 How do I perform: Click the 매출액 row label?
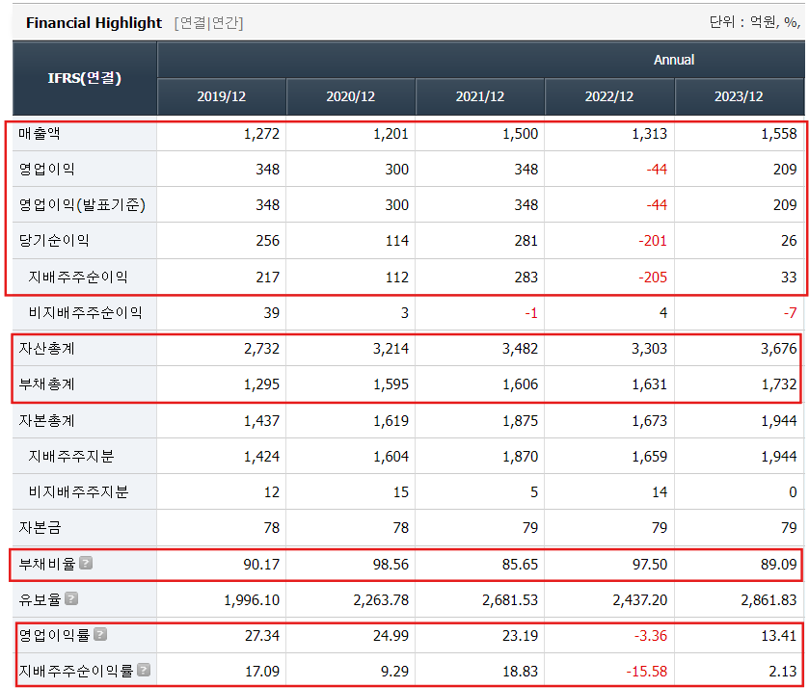[40, 134]
